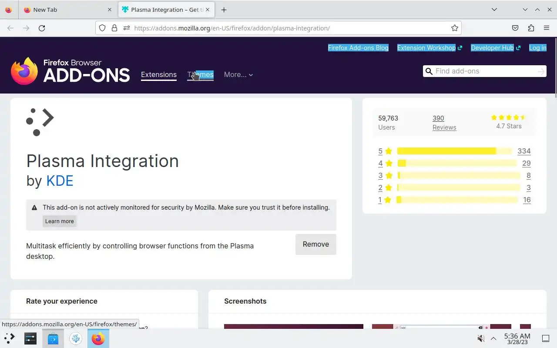Select the Plasma Integration tab
557x348 pixels.
pos(166,10)
